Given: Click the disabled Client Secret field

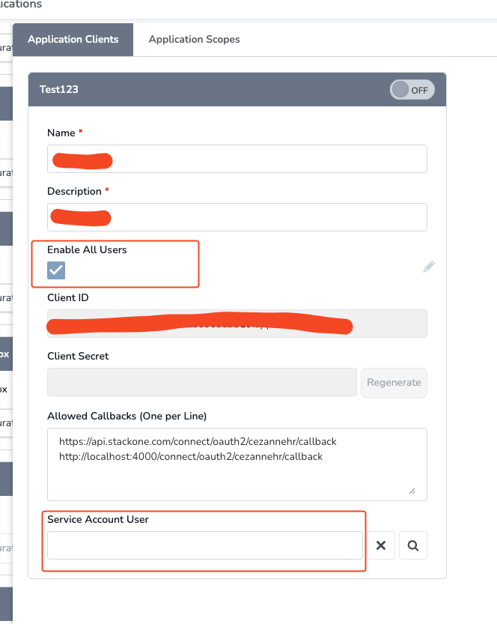Looking at the screenshot, I should click(x=202, y=382).
